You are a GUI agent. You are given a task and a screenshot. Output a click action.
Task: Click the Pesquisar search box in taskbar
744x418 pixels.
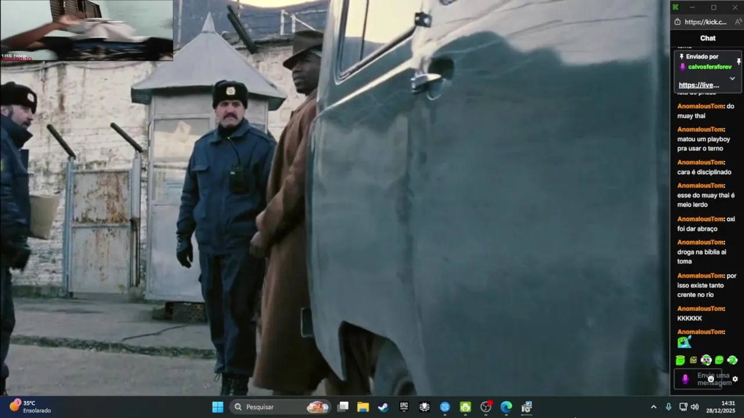[x=281, y=407]
